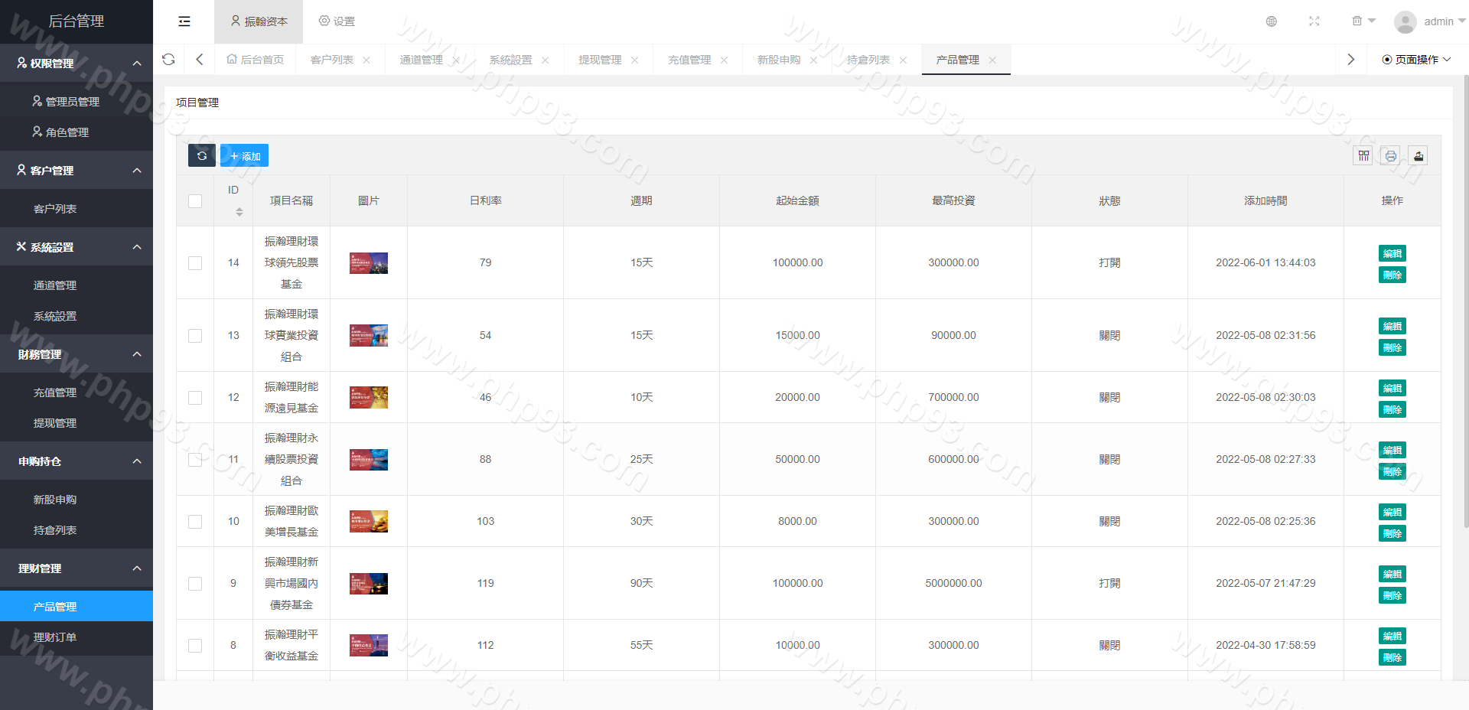1469x710 pixels.
Task: Check the select-all checkbox in table header
Action: [x=195, y=201]
